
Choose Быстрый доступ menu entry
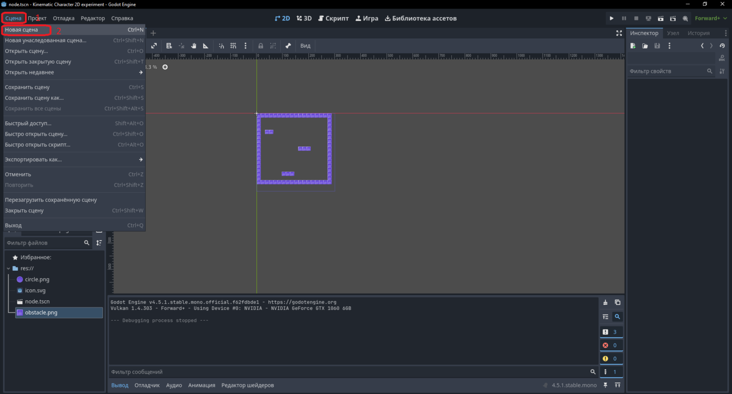(x=74, y=123)
